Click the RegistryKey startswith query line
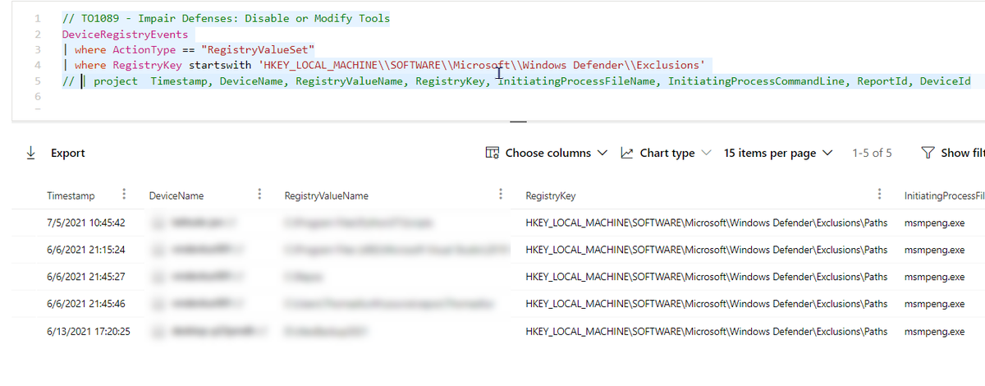 383,66
